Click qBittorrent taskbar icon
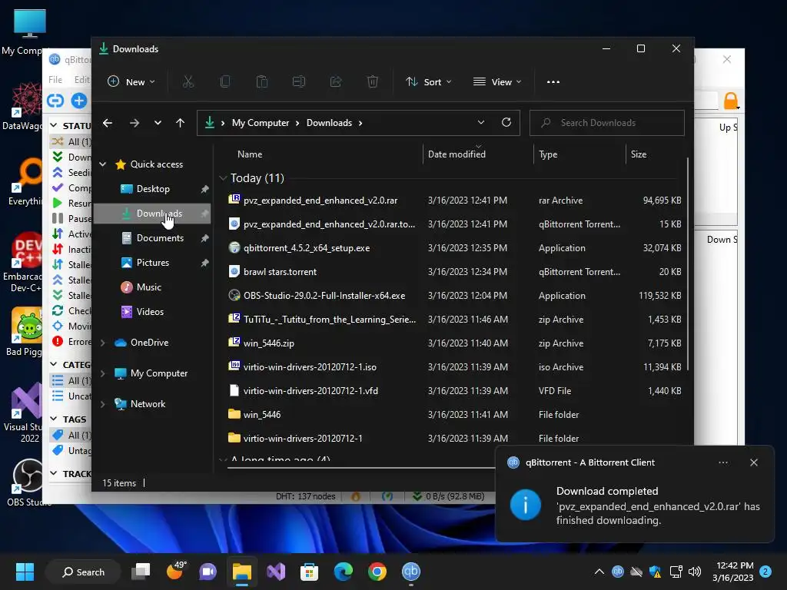Image resolution: width=787 pixels, height=590 pixels. point(410,572)
